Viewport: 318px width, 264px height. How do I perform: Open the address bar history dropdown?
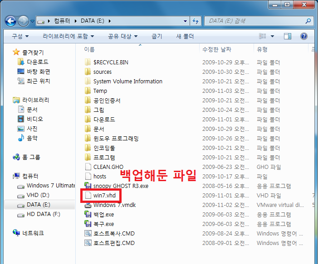(x=185, y=21)
